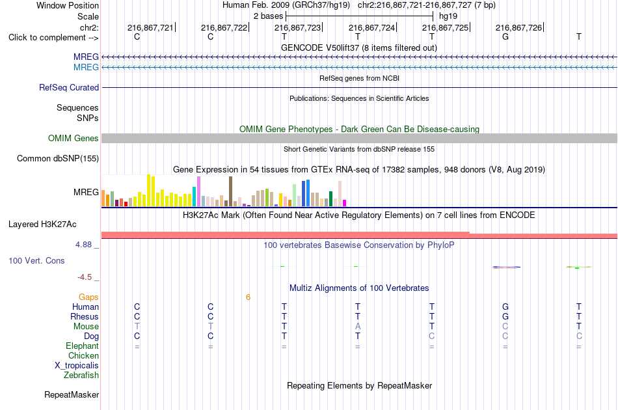Select the X_tropicalis species label
Viewport: 618px width, 410px height.
point(77,366)
